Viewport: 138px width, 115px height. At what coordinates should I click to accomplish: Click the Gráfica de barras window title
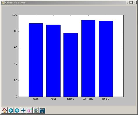pyautogui.click(x=15, y=3)
